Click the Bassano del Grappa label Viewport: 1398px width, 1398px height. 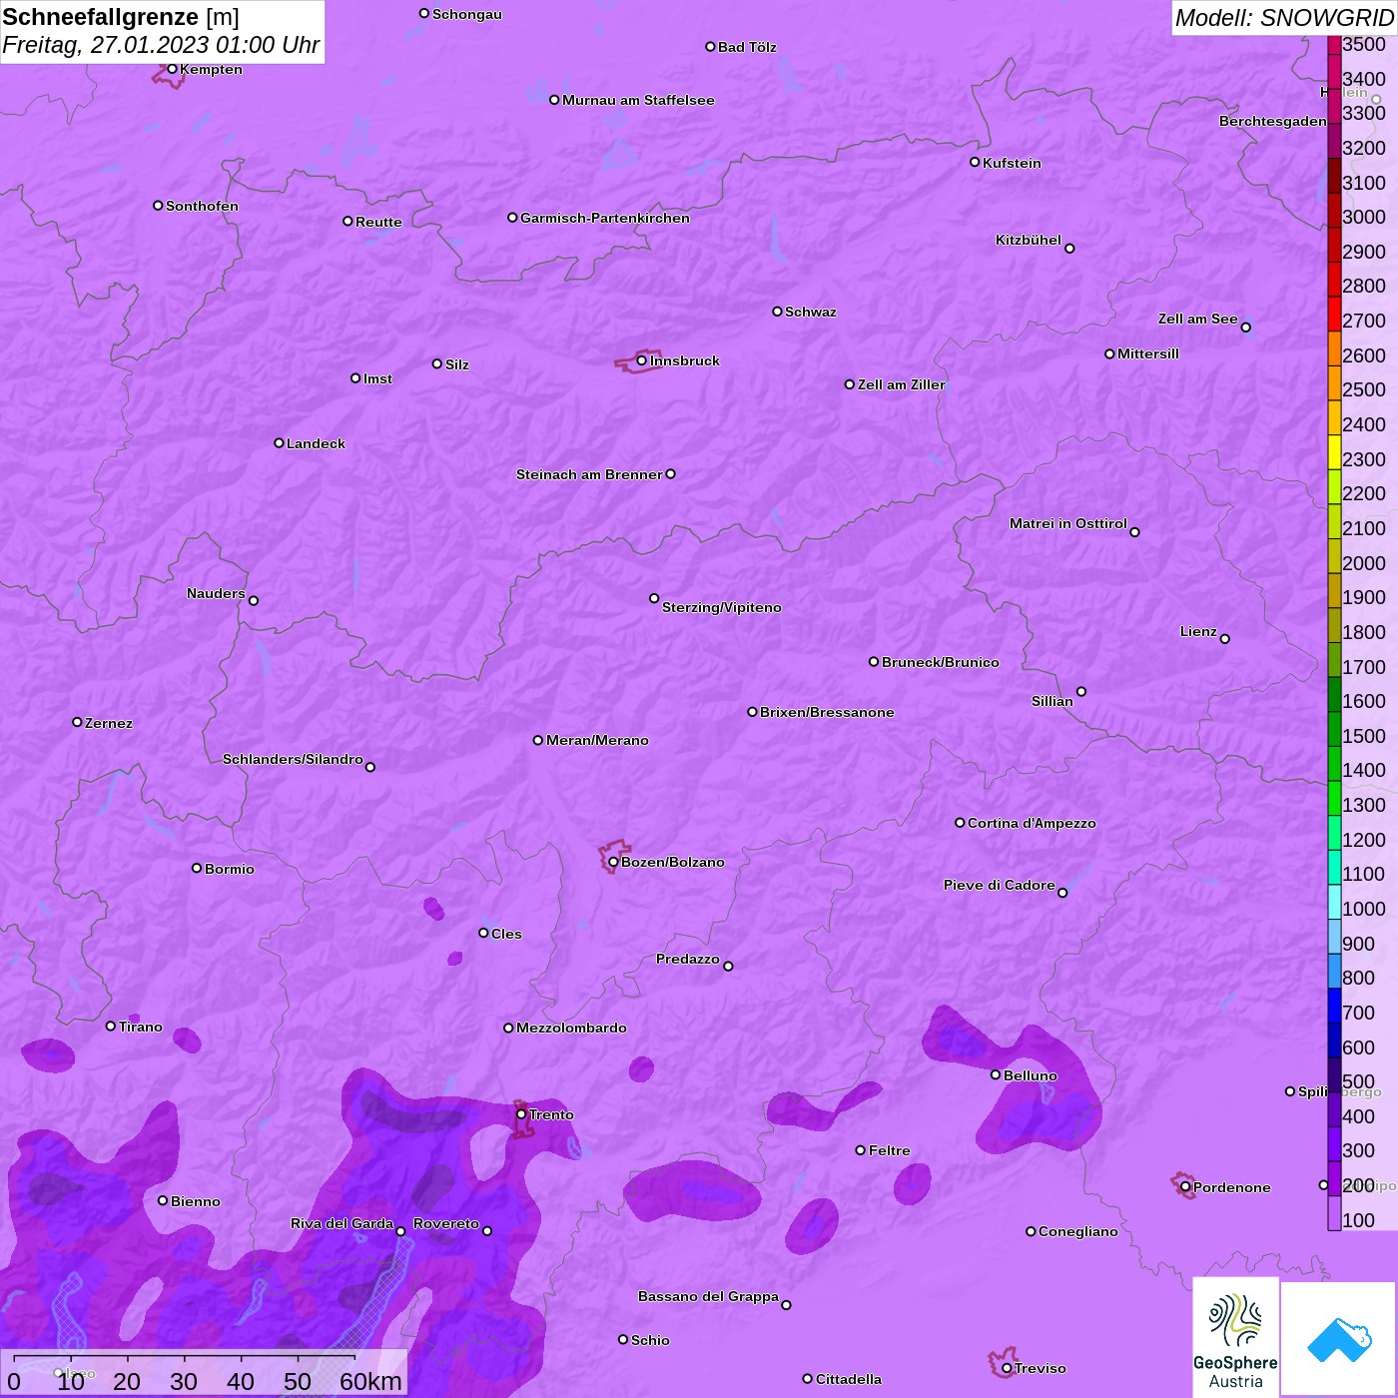[x=708, y=1296]
